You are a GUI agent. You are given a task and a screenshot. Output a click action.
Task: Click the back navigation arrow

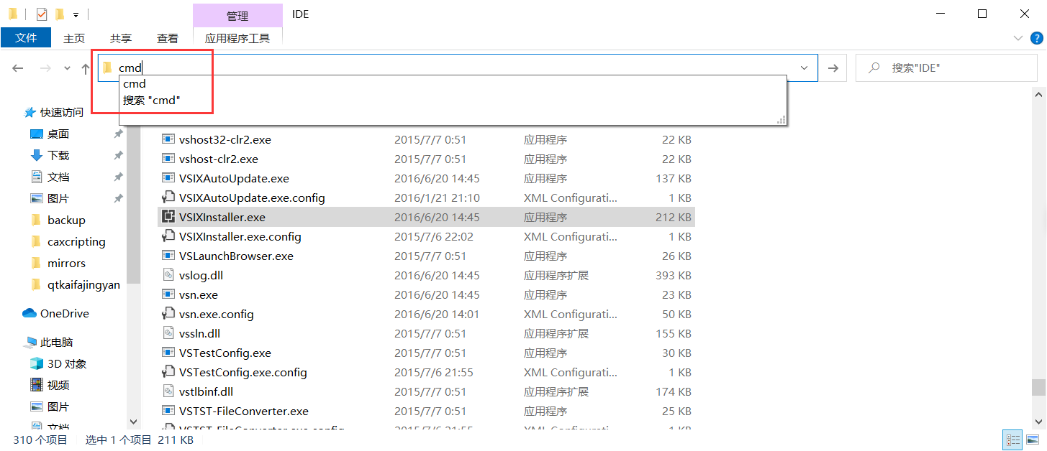pos(18,68)
